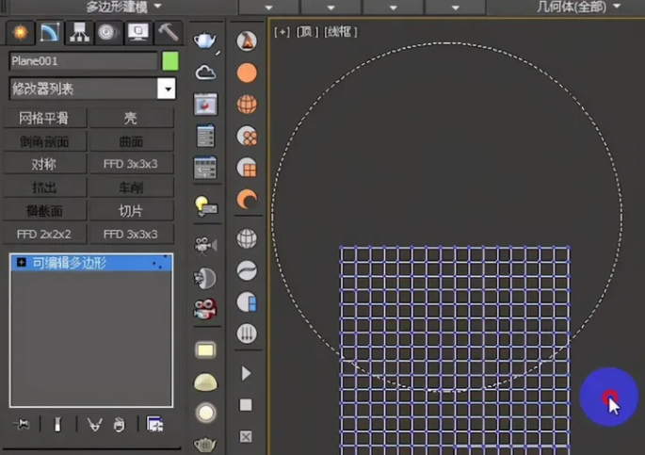Viewport: 645px width, 455px height.
Task: Open the 几何体(全部) dropdown
Action: (x=578, y=7)
